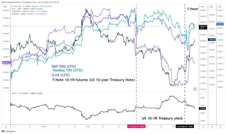Click the Z scale button at bottom left
The width and height of the screenshot is (226, 134).
[6, 127]
